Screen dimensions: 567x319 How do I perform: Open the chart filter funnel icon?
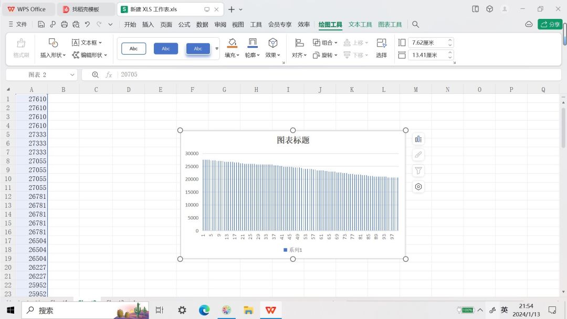418,171
